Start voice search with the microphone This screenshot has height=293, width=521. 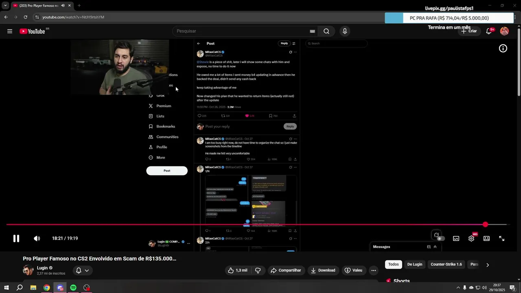[345, 31]
